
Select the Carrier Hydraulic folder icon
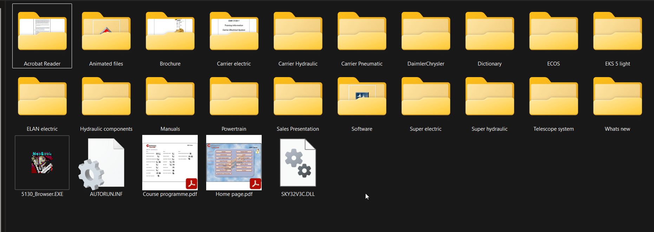(x=298, y=31)
